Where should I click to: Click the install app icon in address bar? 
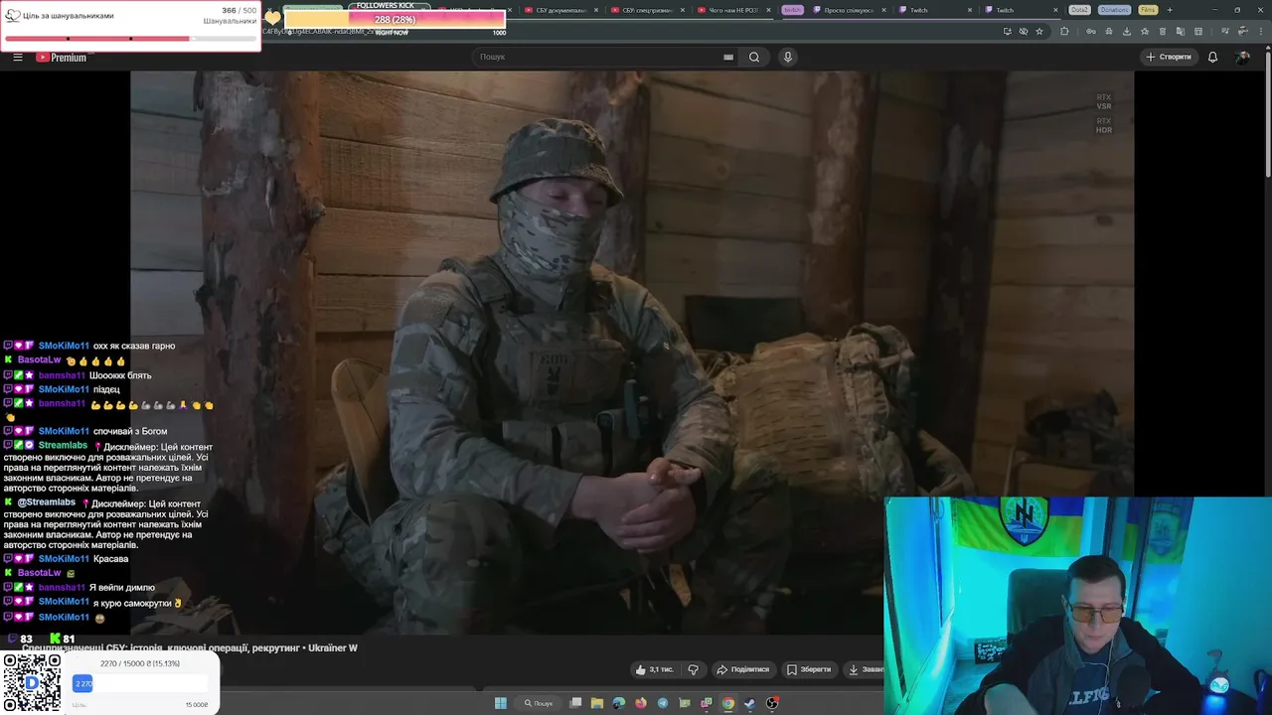[1008, 31]
